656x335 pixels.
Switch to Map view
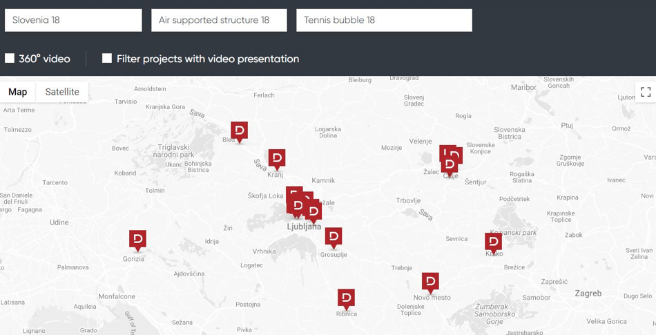pos(17,92)
